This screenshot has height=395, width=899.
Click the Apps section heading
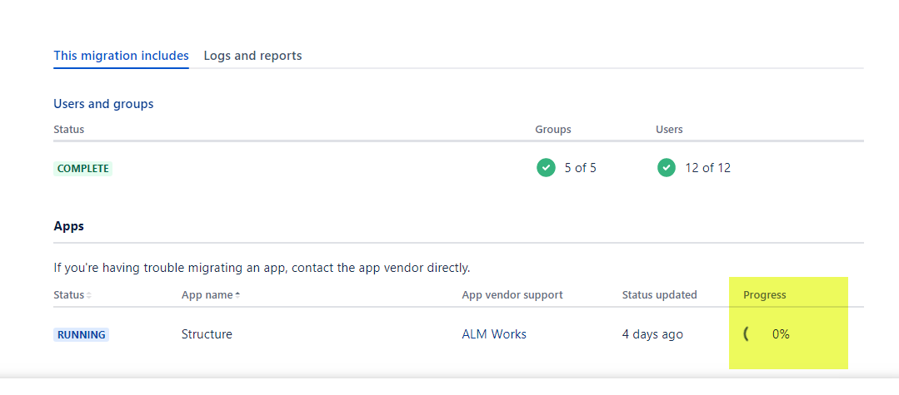pyautogui.click(x=69, y=226)
